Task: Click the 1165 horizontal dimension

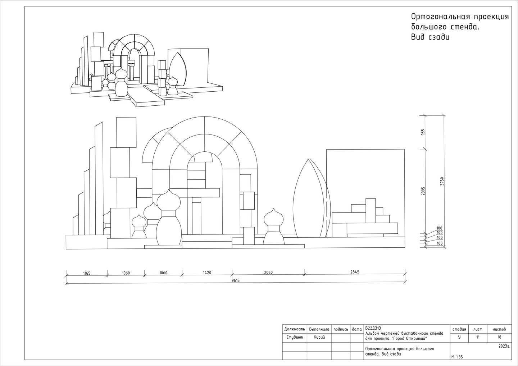Action: (x=86, y=273)
